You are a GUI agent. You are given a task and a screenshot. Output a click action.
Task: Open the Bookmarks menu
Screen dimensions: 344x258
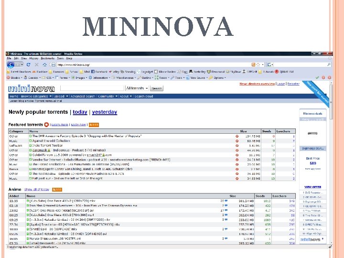[x=48, y=58]
